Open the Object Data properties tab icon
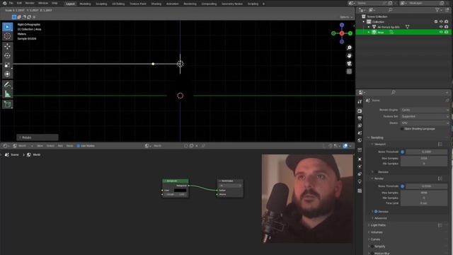Screen dimensions: 453x255 point(360,181)
